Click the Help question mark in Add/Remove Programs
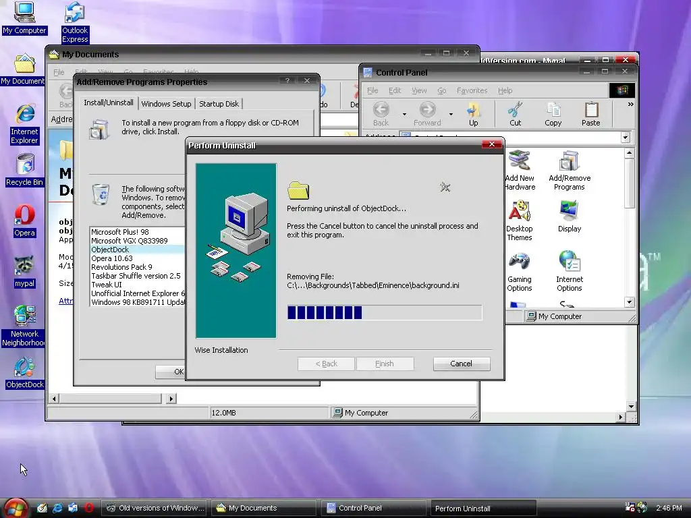Image resolution: width=691 pixels, height=518 pixels. point(287,81)
